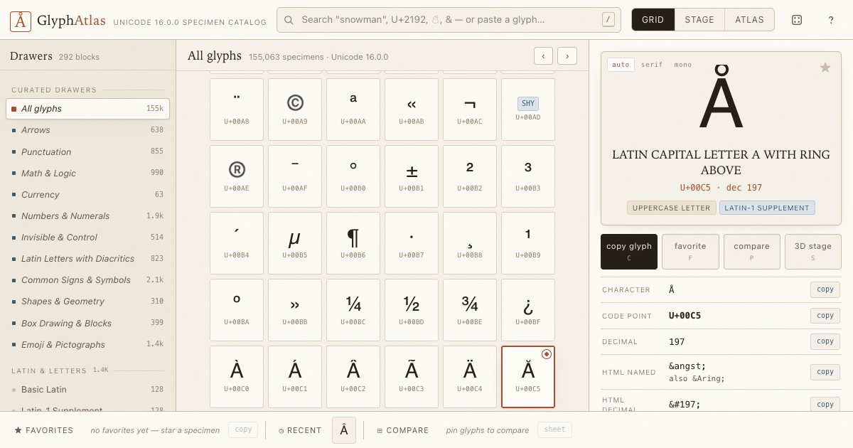The width and height of the screenshot is (853, 448).
Task: Select the micro sign glyph U+00B5
Action: (295, 242)
